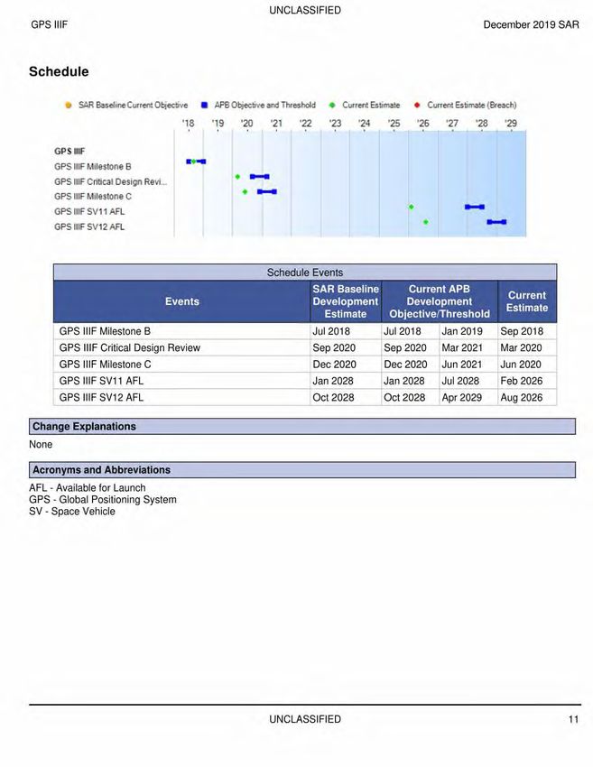Screen dimensions: 593x767
Task: Select the Milestone C green estimate dot
Action: [246, 191]
